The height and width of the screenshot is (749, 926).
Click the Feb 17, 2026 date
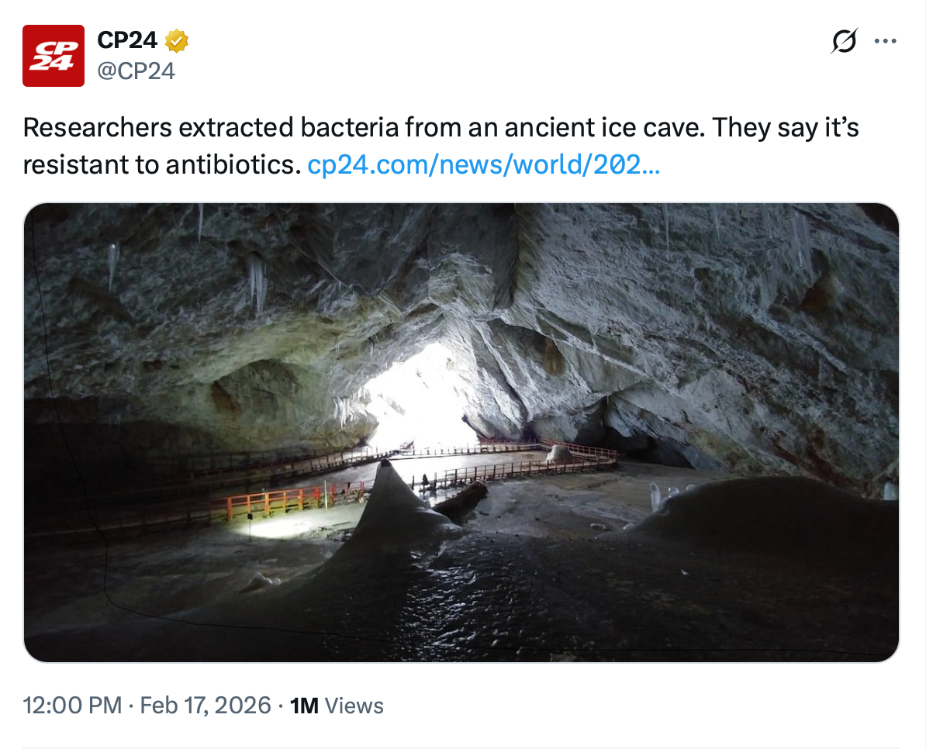point(205,706)
